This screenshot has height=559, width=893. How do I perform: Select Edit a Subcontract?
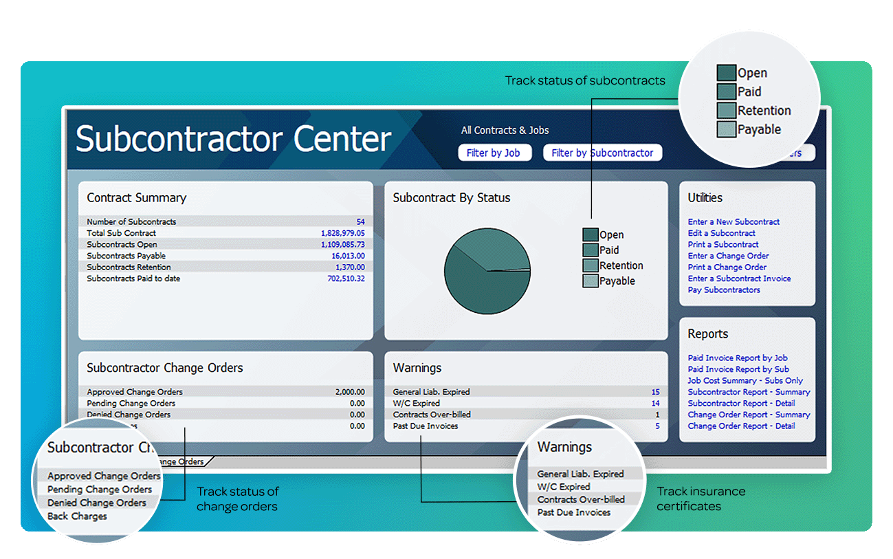721,233
